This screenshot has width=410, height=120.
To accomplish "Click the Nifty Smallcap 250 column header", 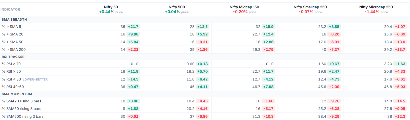I will click(x=310, y=9).
